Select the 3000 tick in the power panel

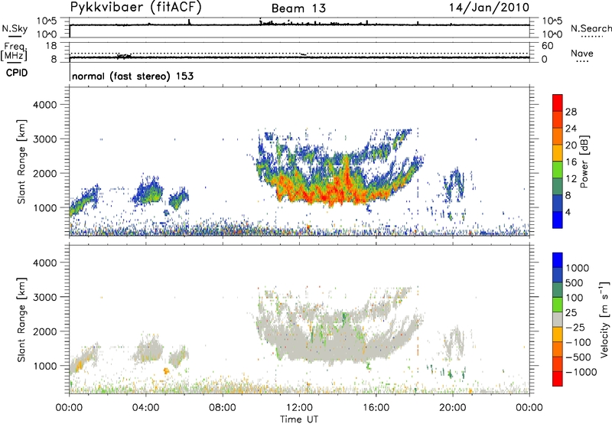(x=44, y=139)
